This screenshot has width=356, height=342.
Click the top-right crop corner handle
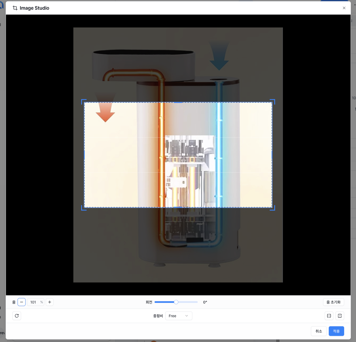(x=274, y=101)
